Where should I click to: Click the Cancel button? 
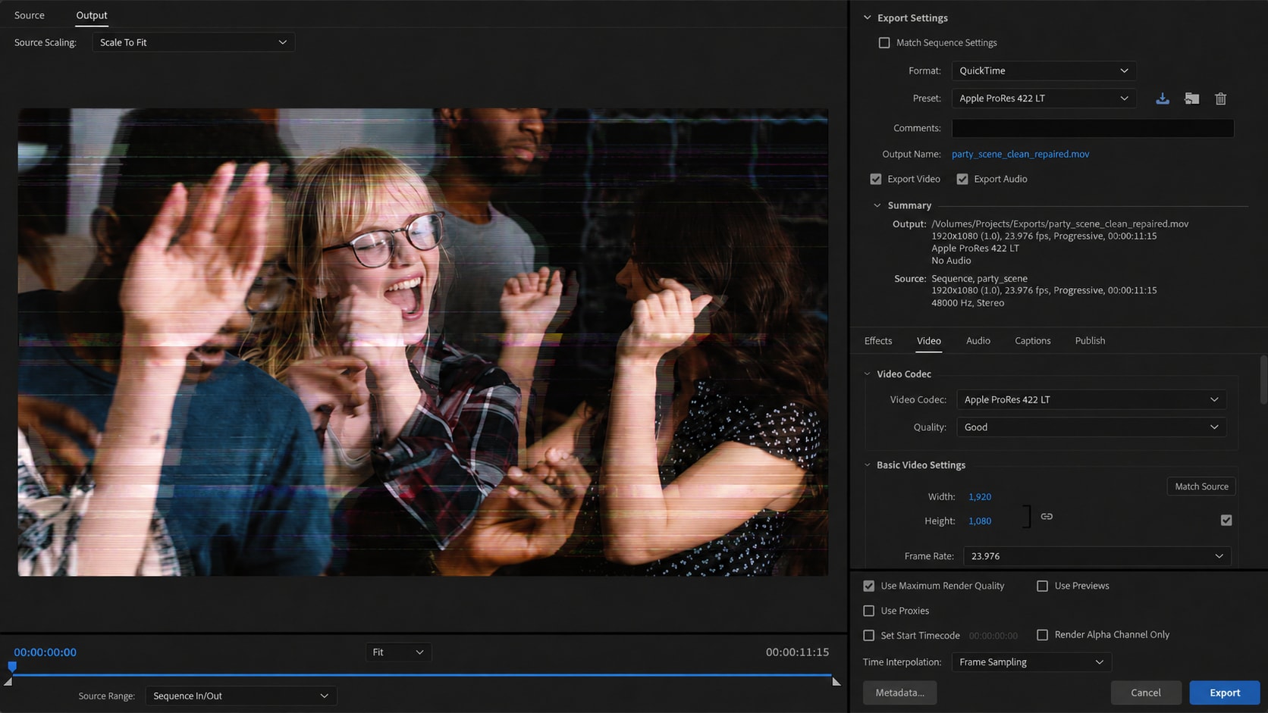point(1146,693)
